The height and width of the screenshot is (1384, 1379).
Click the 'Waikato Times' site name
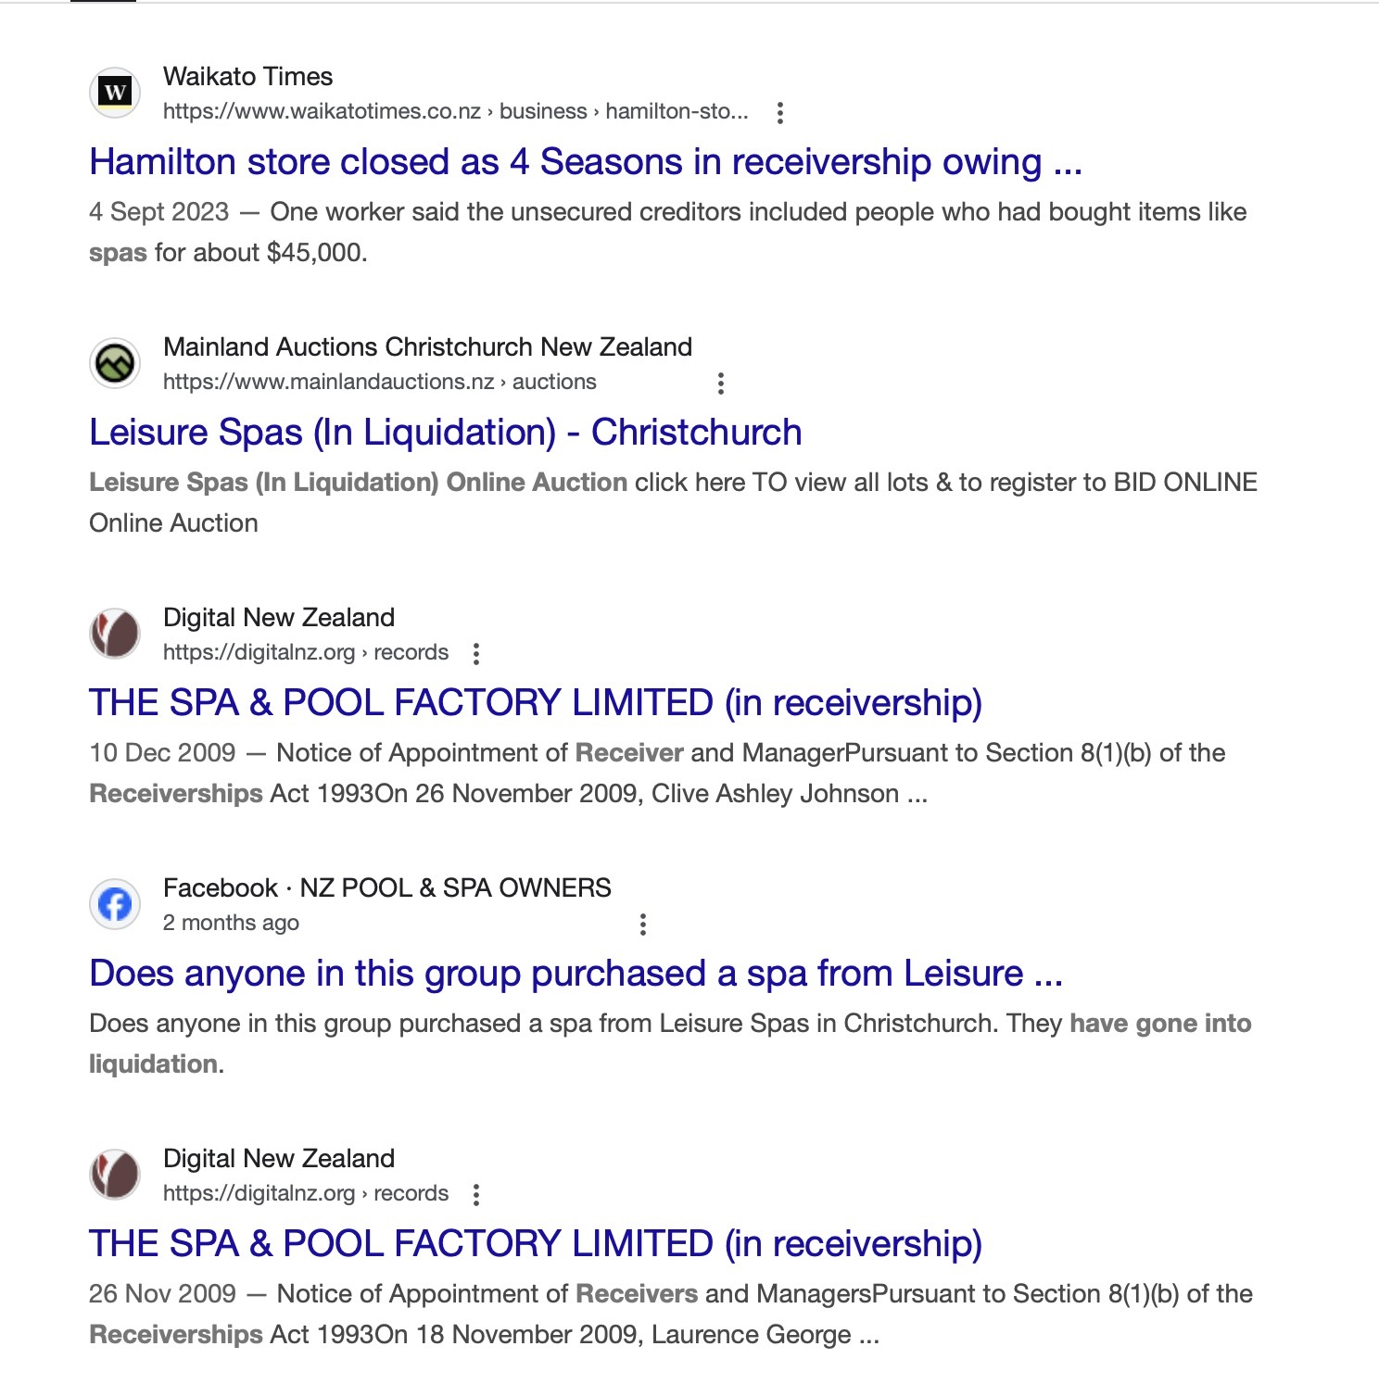pos(247,76)
